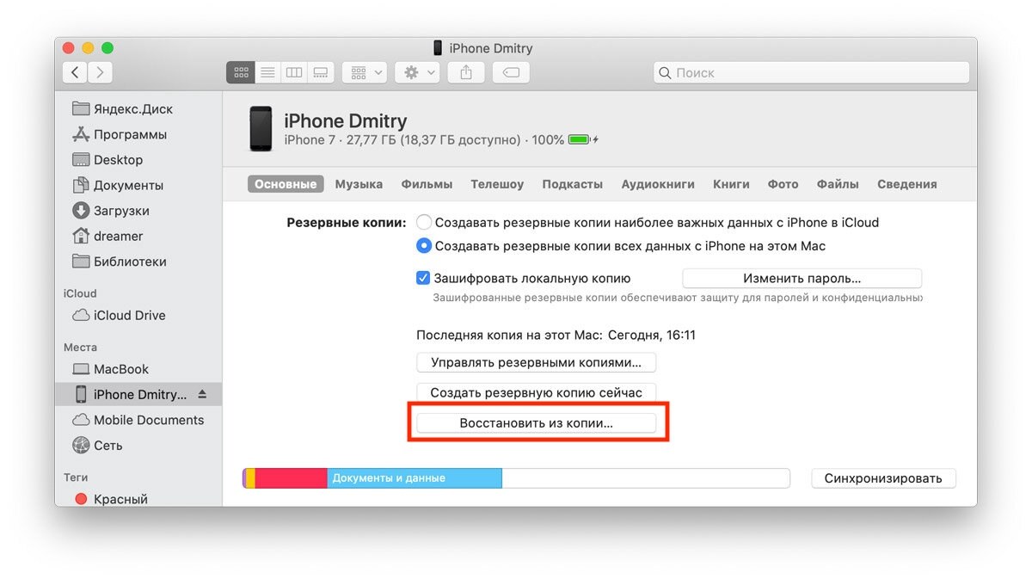This screenshot has width=1032, height=579.
Task: Switch to the Фото tab
Action: [783, 184]
